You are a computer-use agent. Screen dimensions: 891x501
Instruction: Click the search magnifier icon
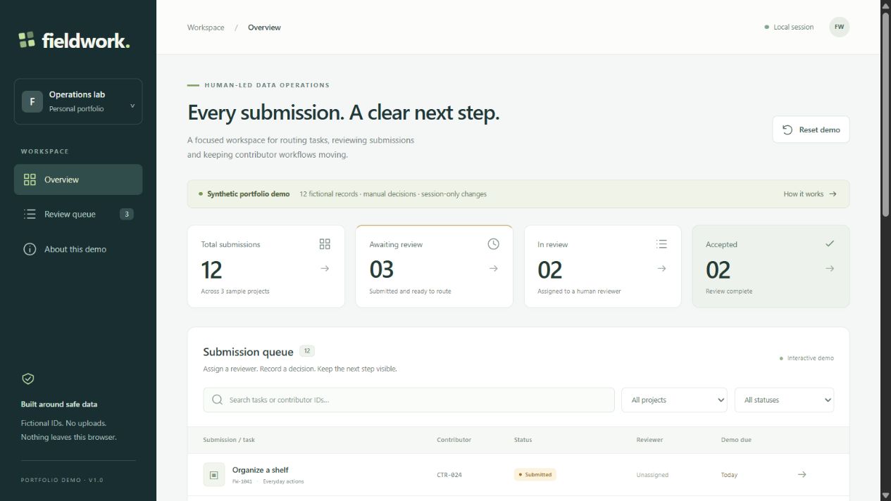[217, 400]
